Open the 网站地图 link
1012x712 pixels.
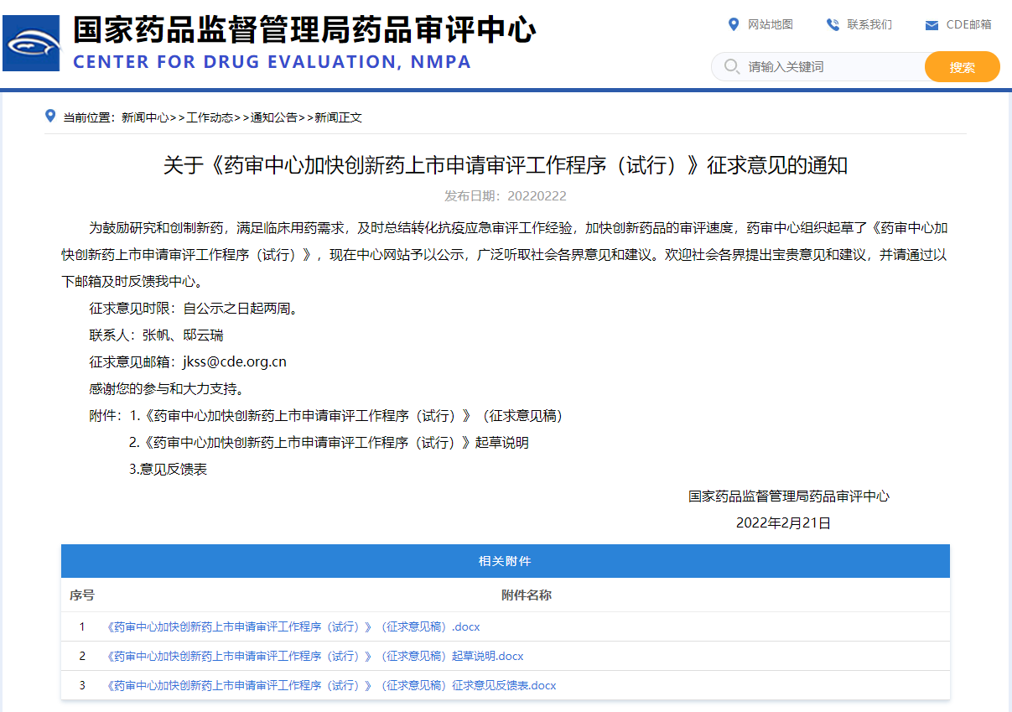[x=771, y=24]
